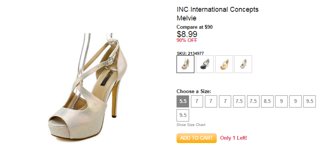
Task: Choose the first size 7 option
Action: point(197,101)
